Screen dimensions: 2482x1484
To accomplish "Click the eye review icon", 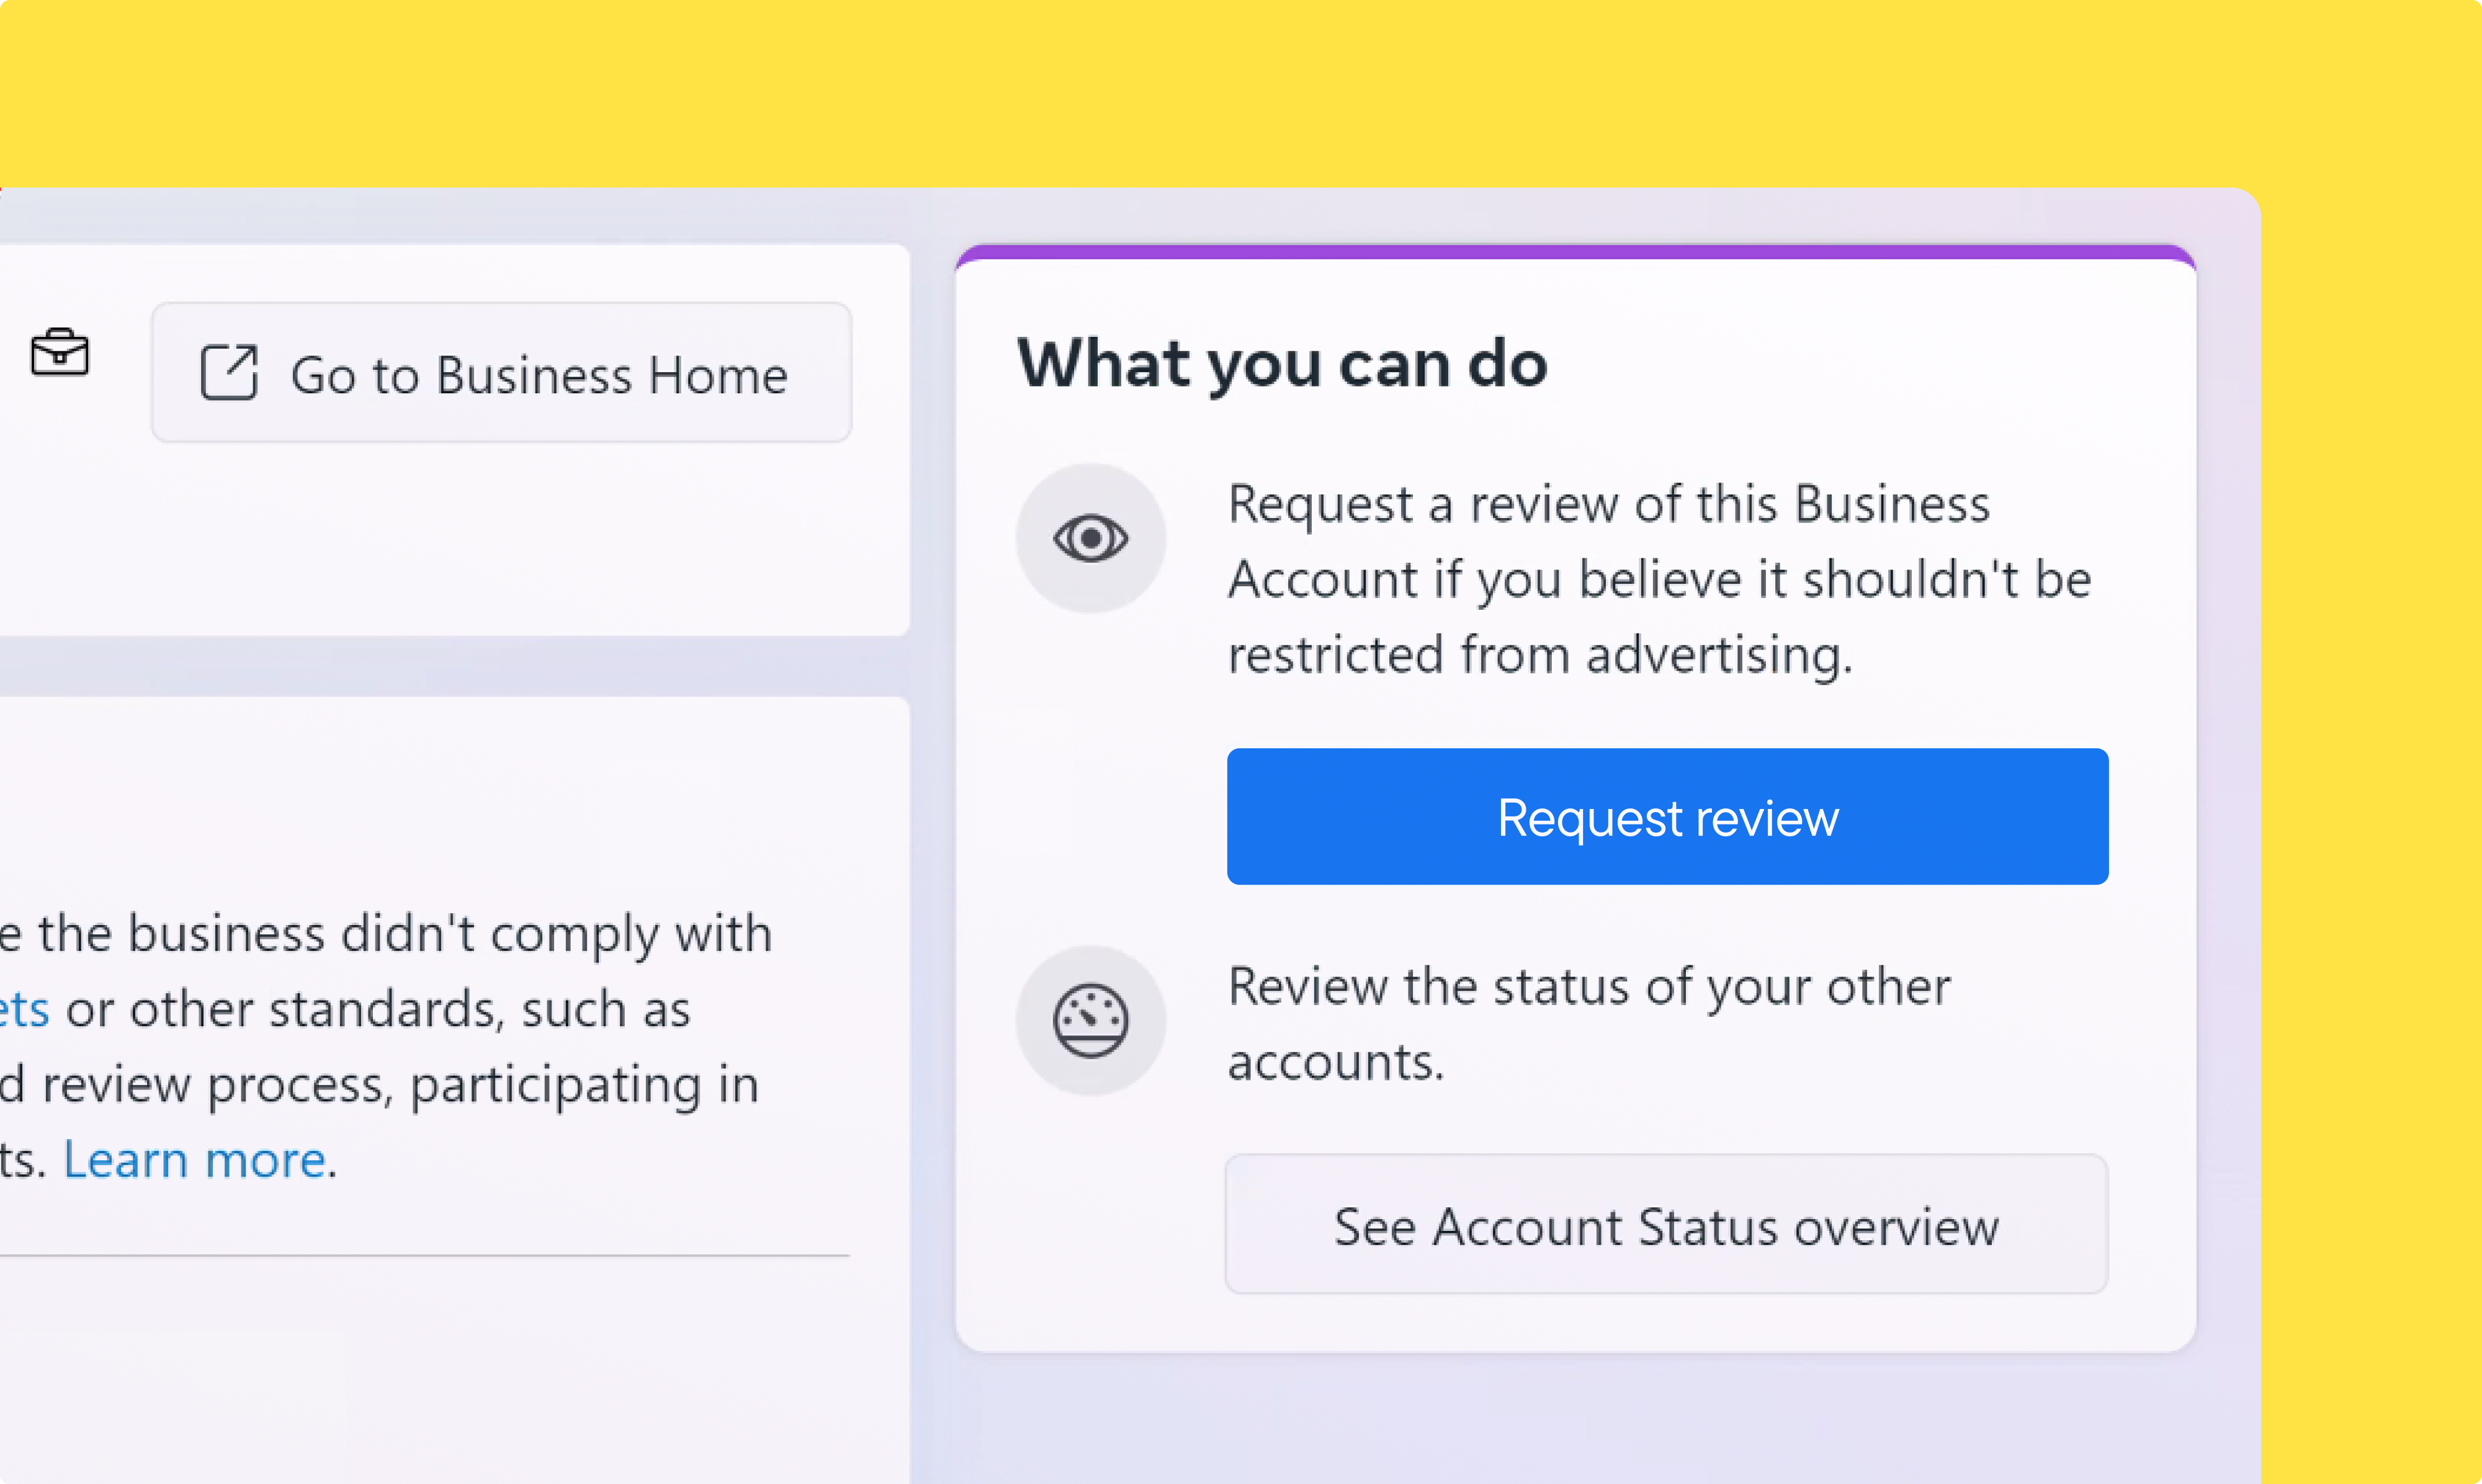I will [x=1091, y=539].
